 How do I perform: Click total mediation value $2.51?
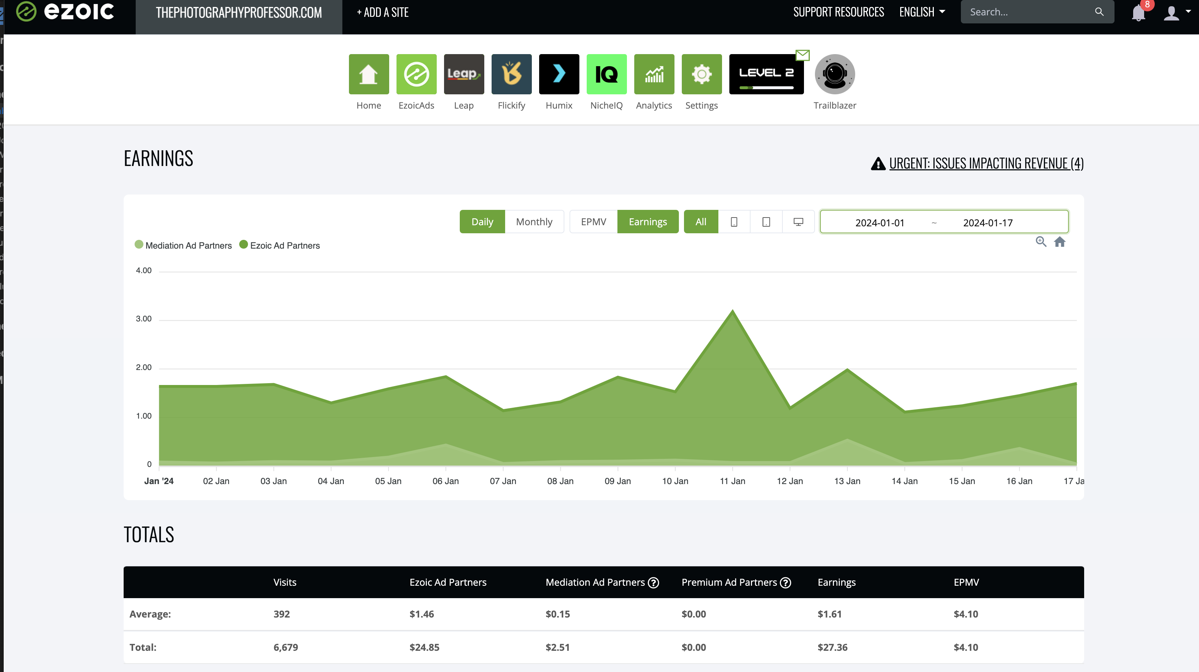pyautogui.click(x=557, y=648)
